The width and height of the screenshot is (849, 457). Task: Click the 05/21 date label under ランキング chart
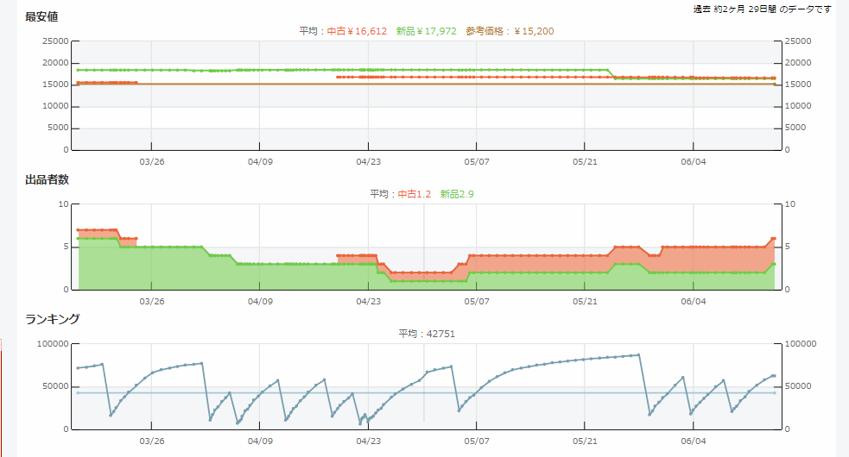585,441
